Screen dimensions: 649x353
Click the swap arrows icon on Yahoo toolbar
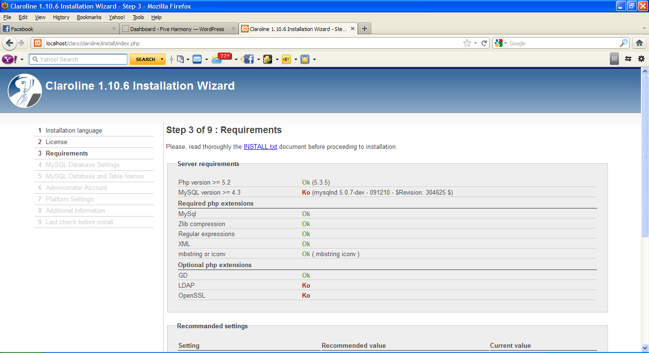click(628, 59)
